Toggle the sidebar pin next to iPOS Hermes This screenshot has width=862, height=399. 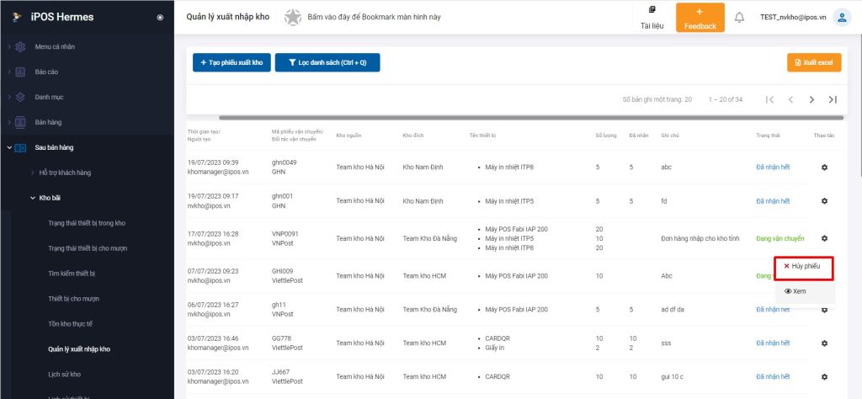pos(160,17)
